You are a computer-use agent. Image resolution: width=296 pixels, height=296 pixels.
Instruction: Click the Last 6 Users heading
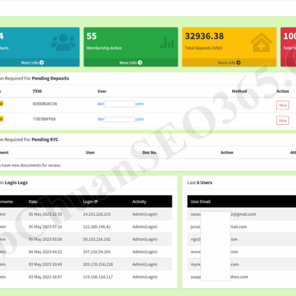(200, 183)
